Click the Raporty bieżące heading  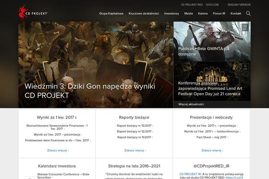pyautogui.click(x=134, y=117)
